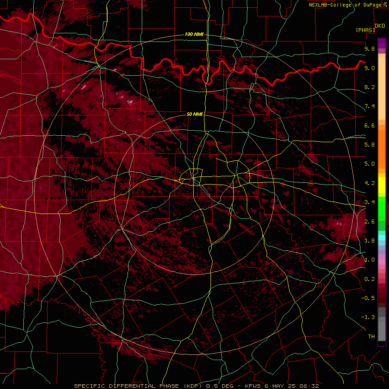Pick the light peach color bar segment
Viewport: 389px width, 389px height.
click(x=382, y=89)
